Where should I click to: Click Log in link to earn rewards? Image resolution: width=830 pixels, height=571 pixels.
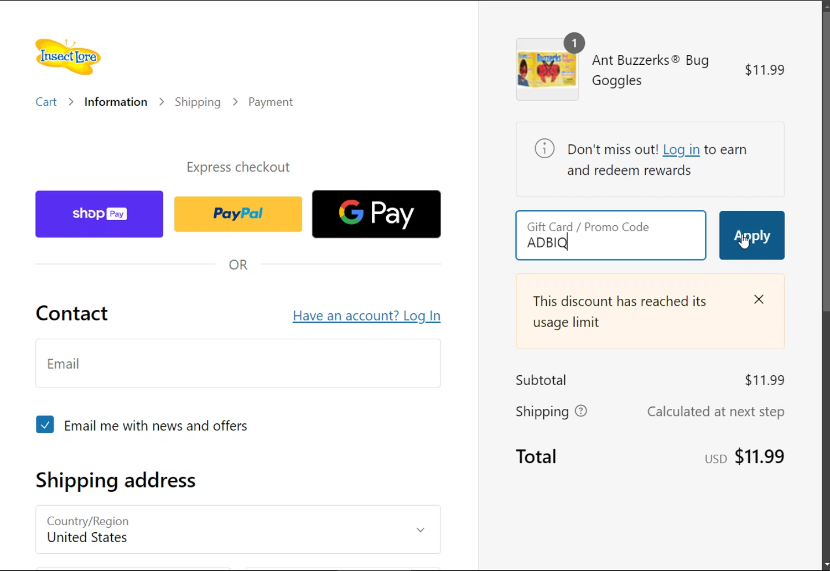tap(681, 149)
